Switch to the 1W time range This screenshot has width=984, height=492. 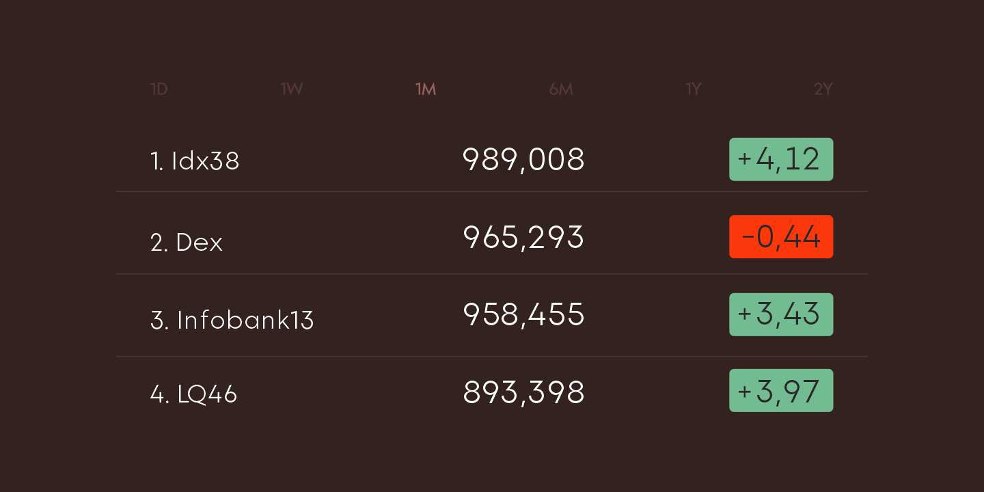pyautogui.click(x=292, y=90)
